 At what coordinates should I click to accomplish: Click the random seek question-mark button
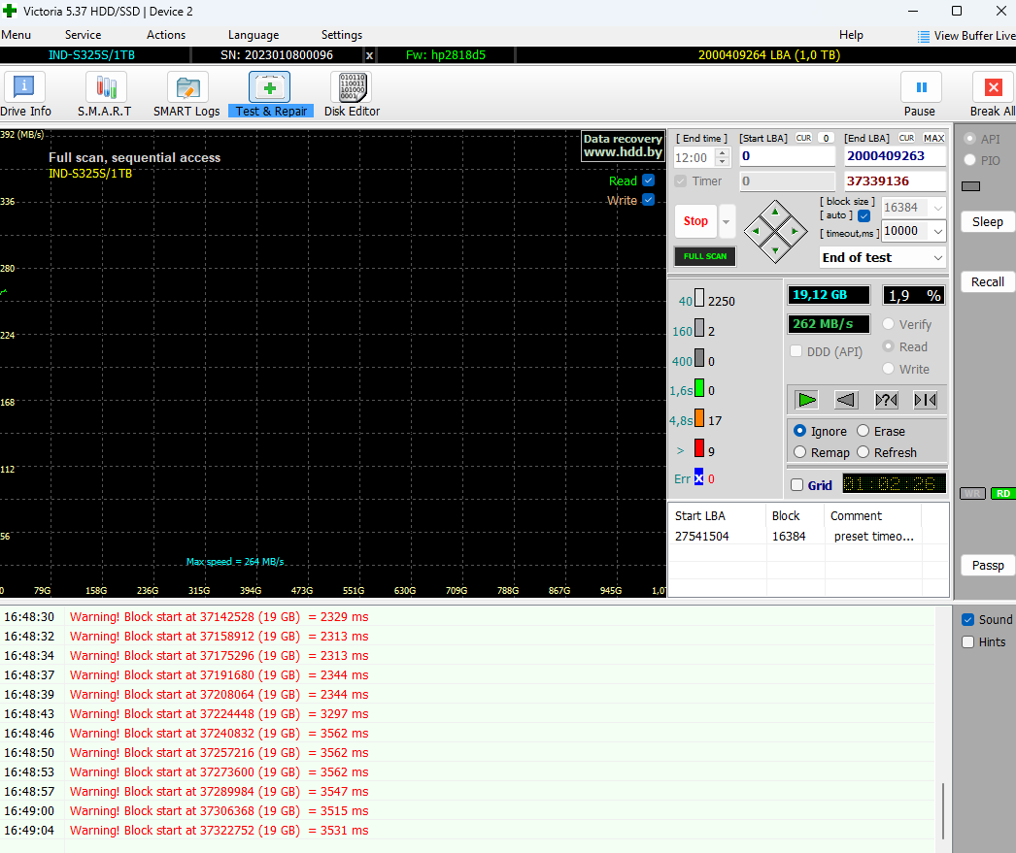coord(887,400)
